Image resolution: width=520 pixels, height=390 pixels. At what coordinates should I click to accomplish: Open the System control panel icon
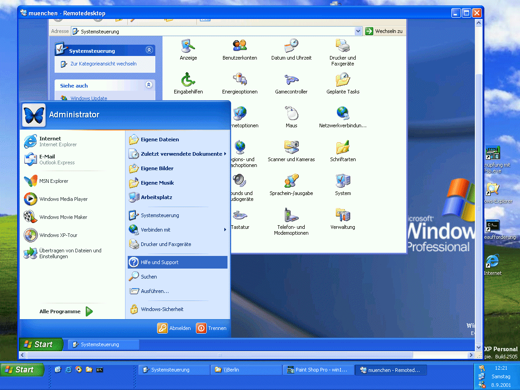(x=343, y=185)
